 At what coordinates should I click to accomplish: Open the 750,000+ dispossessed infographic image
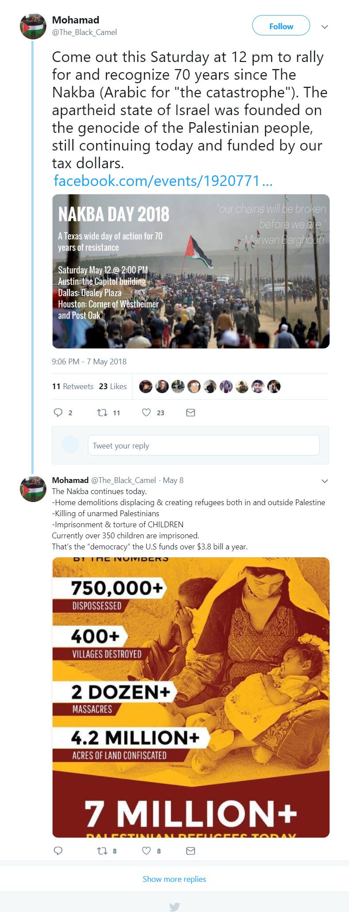pos(191,697)
